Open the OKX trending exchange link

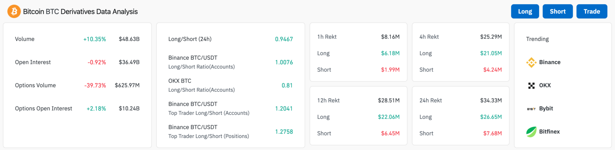545,85
